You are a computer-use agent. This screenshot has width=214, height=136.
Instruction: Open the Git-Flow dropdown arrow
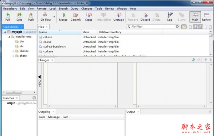(x=54, y=17)
